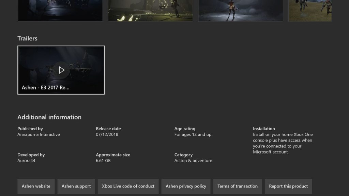This screenshot has width=349, height=196.
Task: Play the Ashen E3 2017 trailer
Action: (x=61, y=70)
